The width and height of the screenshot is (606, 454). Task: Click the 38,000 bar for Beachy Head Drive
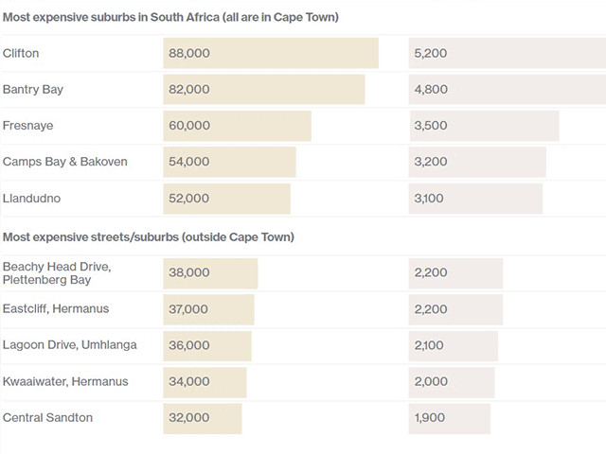coord(210,273)
